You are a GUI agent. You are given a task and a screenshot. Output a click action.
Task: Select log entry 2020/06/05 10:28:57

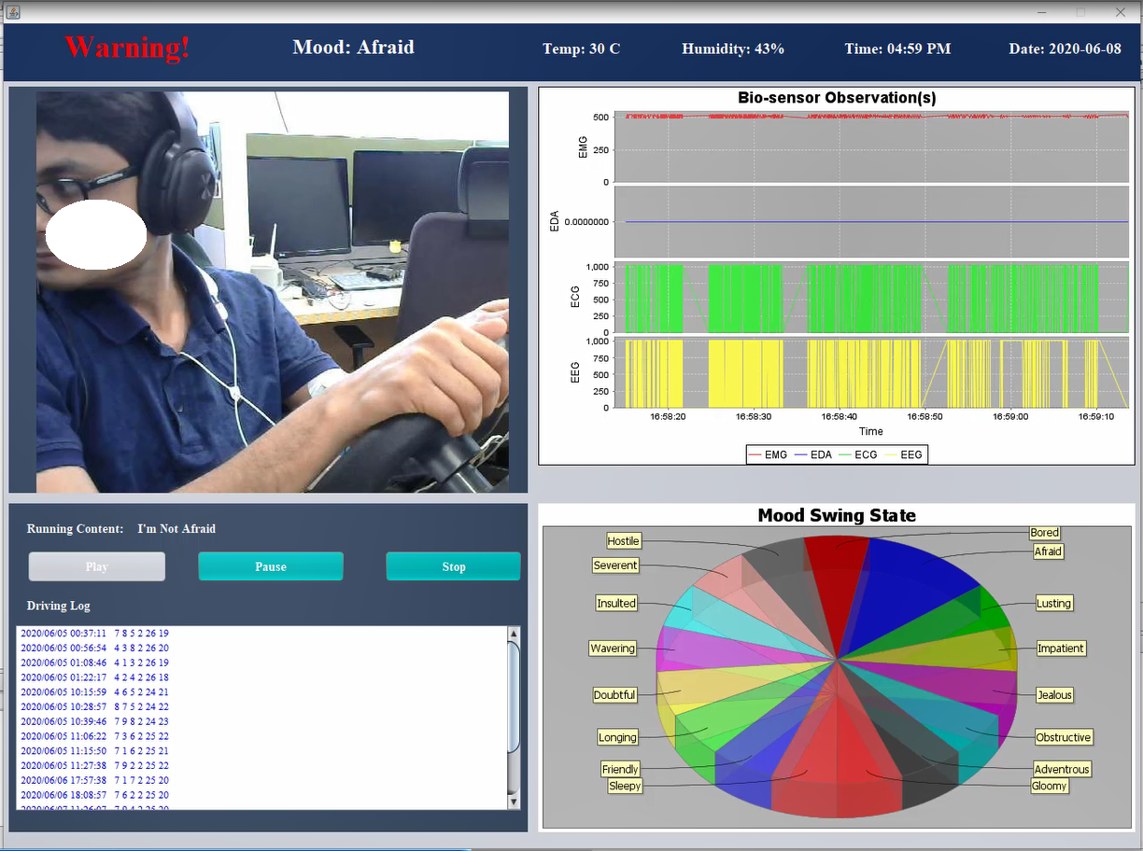pos(94,707)
